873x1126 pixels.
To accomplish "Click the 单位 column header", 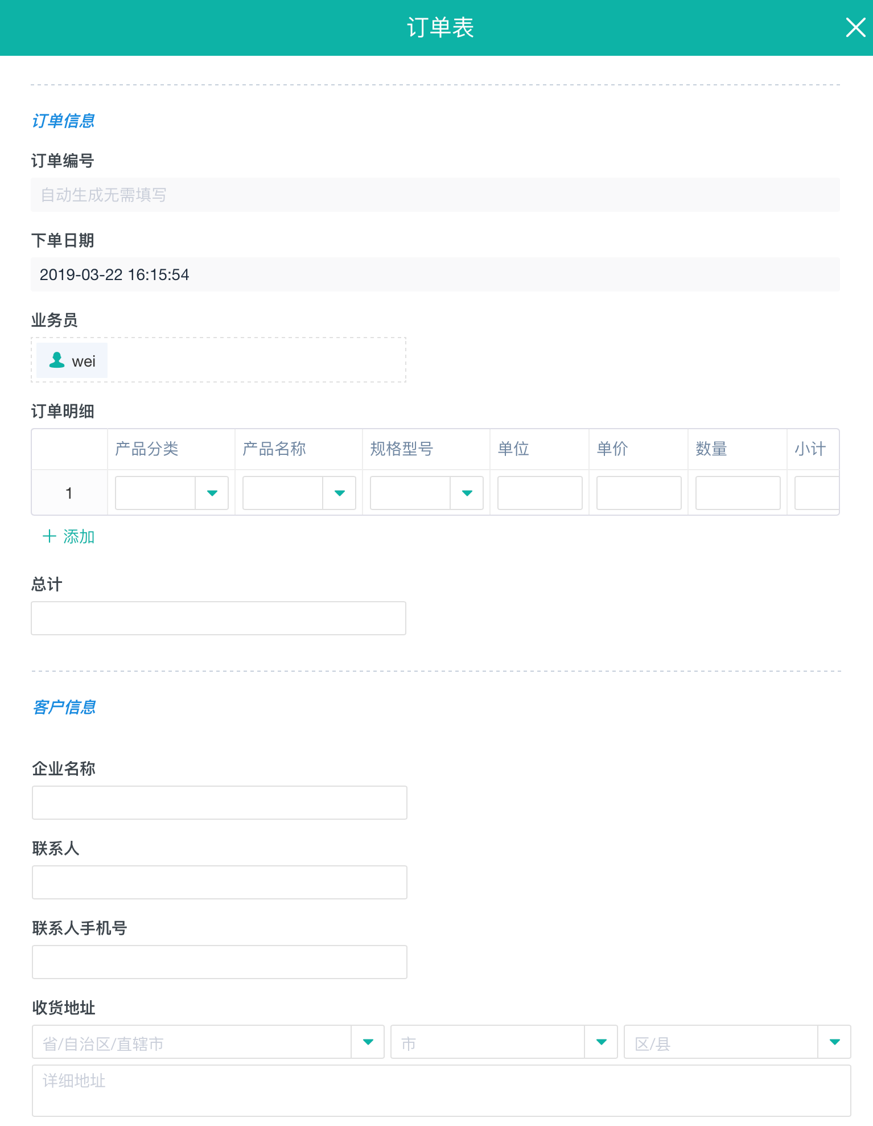I will tap(540, 449).
